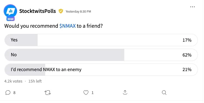Screen dimensions: 204x103
Task: Click the gold verified badge icon
Action: click(x=61, y=11)
